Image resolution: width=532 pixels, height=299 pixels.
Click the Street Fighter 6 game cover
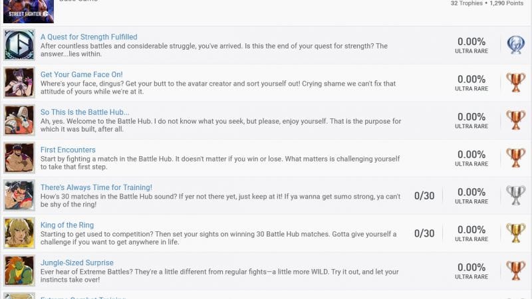tap(29, 11)
